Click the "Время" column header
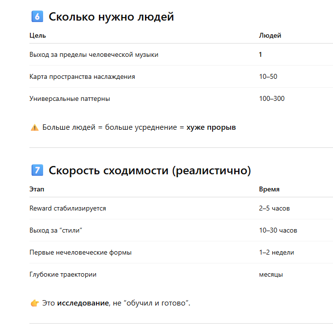Viewport: 333px width, 330px height. [x=269, y=189]
